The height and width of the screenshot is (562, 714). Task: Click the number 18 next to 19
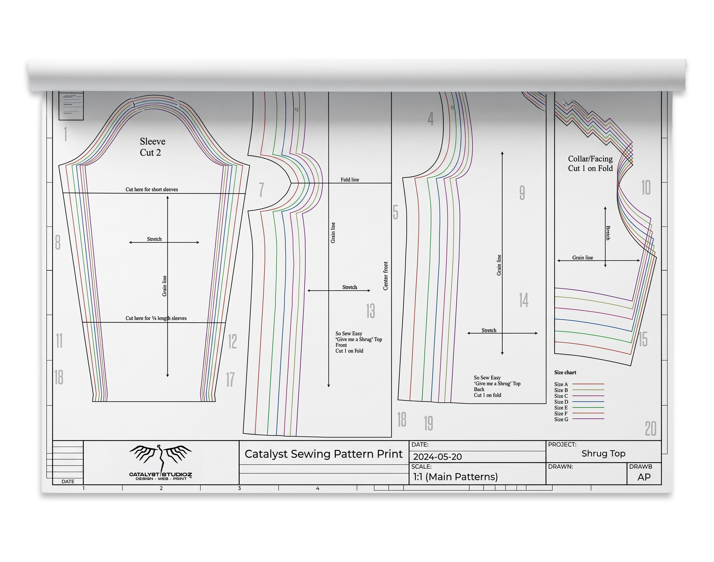(x=402, y=419)
